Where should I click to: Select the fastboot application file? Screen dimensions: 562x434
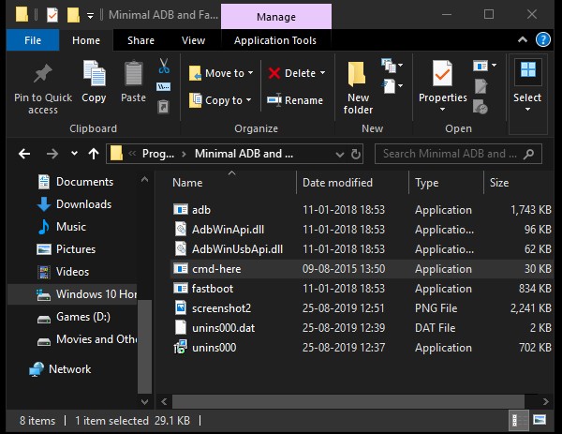click(362, 289)
